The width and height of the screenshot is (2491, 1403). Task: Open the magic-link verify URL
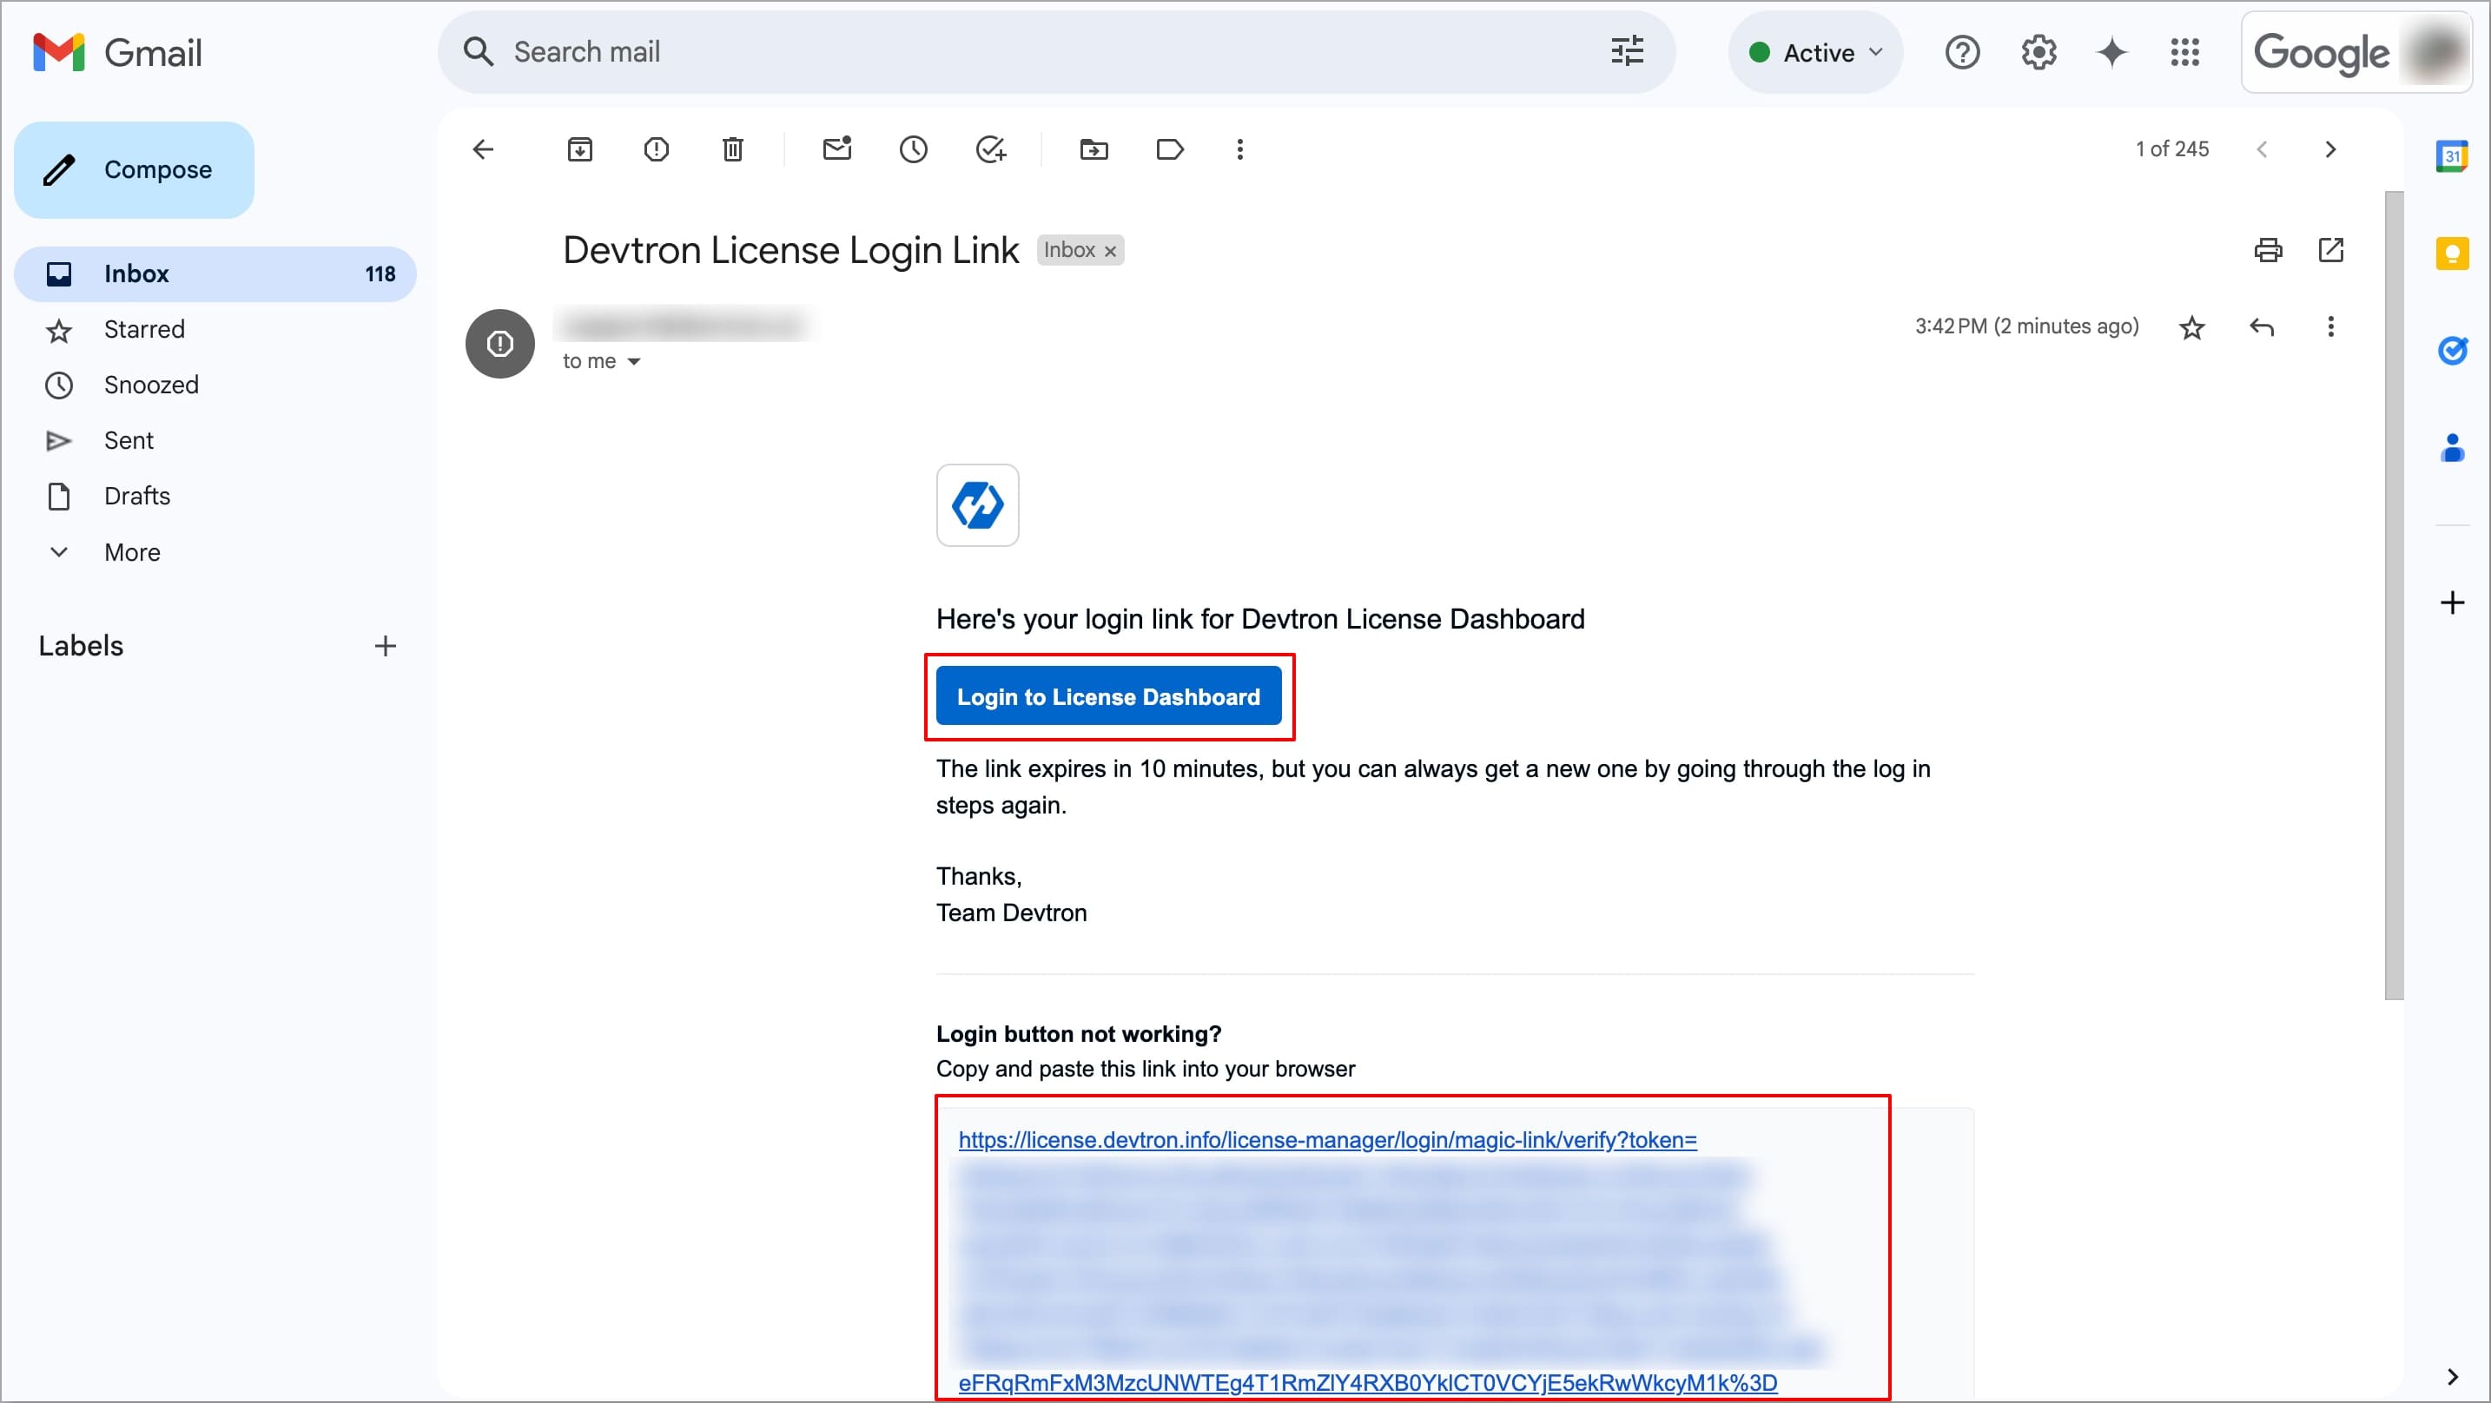[1325, 1140]
